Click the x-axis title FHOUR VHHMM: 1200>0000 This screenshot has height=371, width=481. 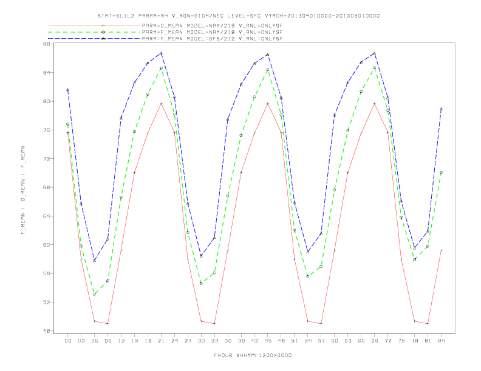click(x=253, y=355)
